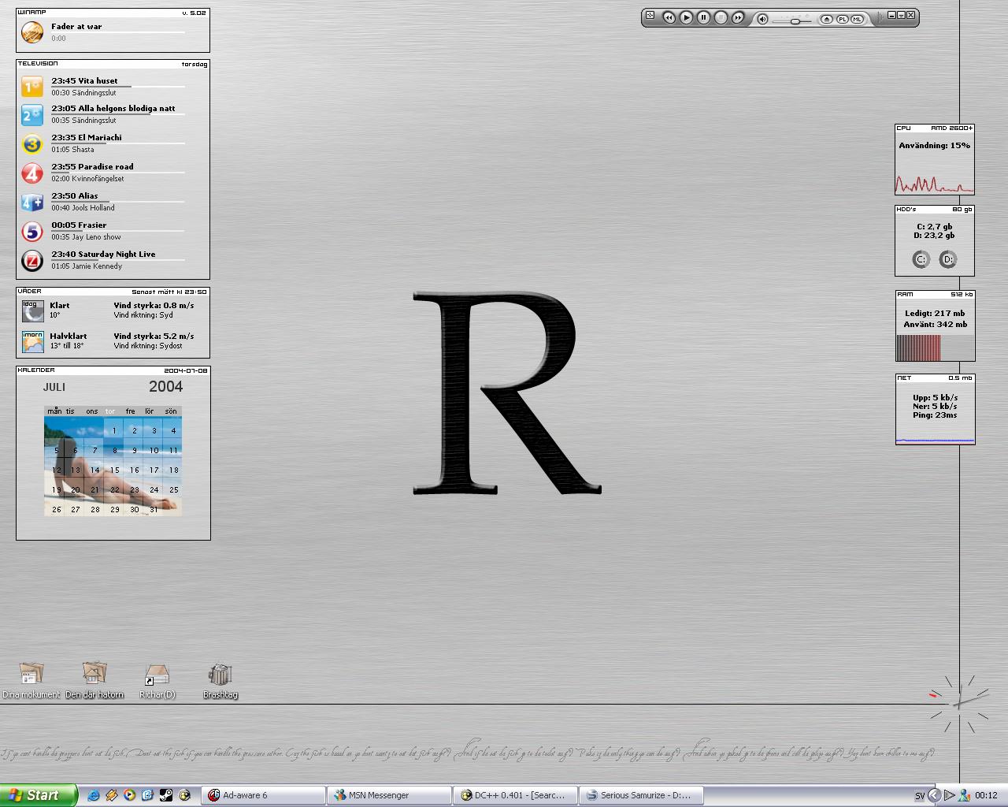Launch Steam from the quick launch bar

165,795
